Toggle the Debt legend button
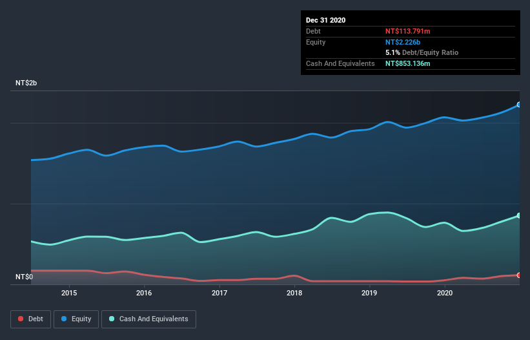This screenshot has width=530, height=340. pos(30,319)
